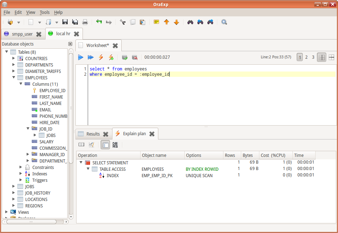Execute script using the double-arrow run icon

(x=90, y=57)
